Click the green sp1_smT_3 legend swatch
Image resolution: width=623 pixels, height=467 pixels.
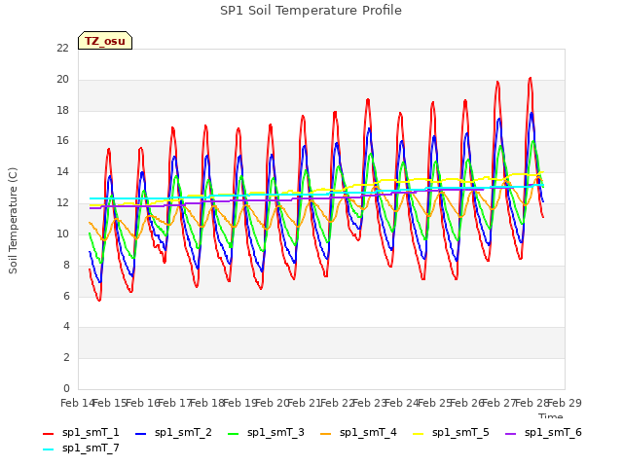tap(234, 434)
